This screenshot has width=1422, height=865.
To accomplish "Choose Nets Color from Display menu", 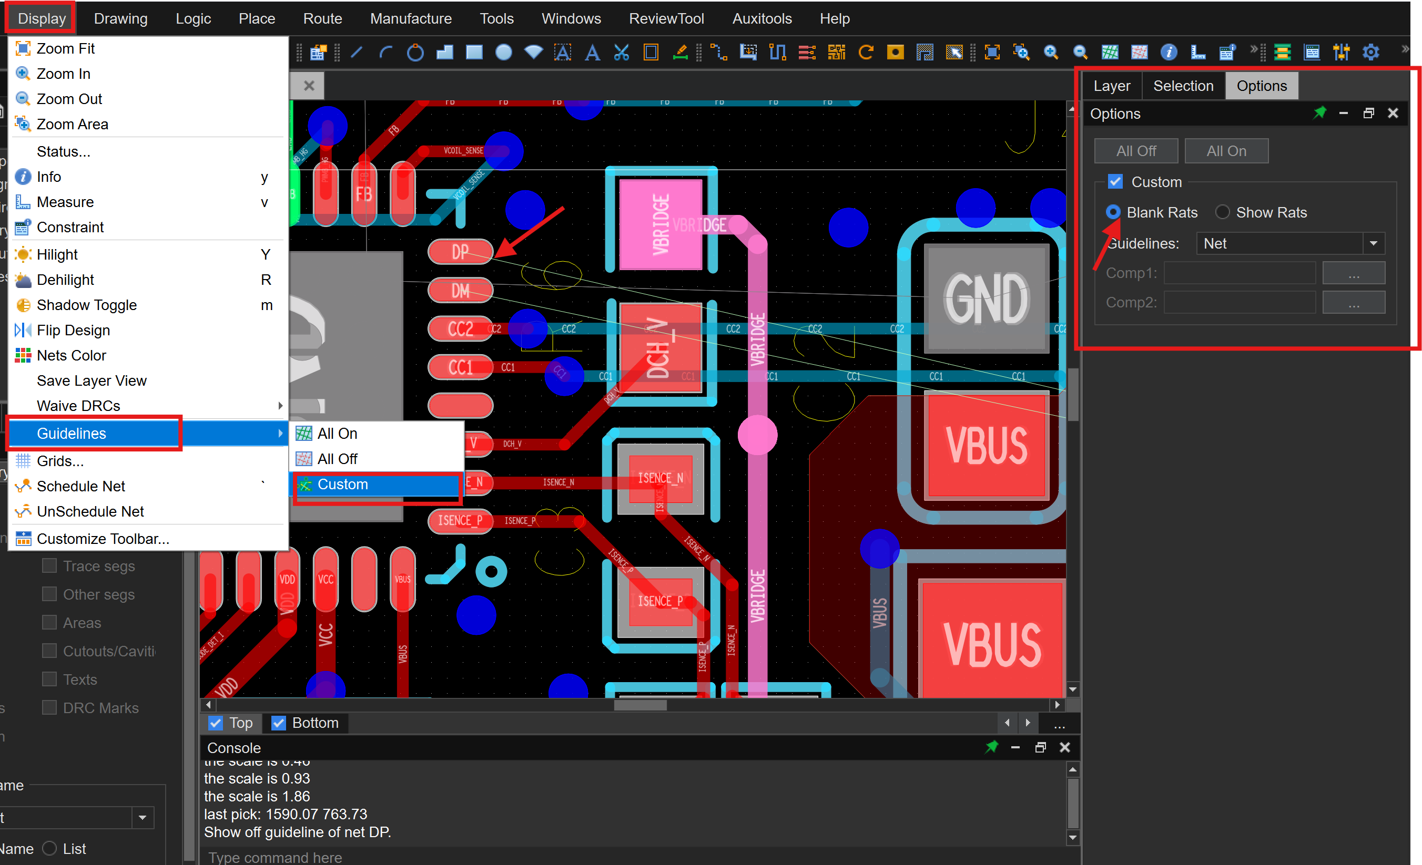I will [72, 355].
